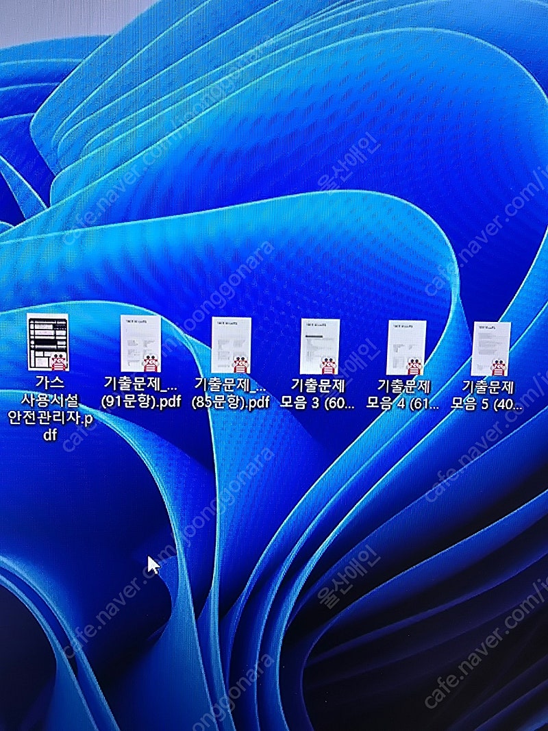Click the file name '기출문제_... (91문항).pdf'
The height and width of the screenshot is (731, 548).
140,393
